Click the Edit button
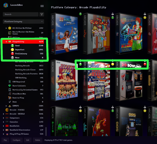Viewport: 157px width, 144px height. pos(28,140)
